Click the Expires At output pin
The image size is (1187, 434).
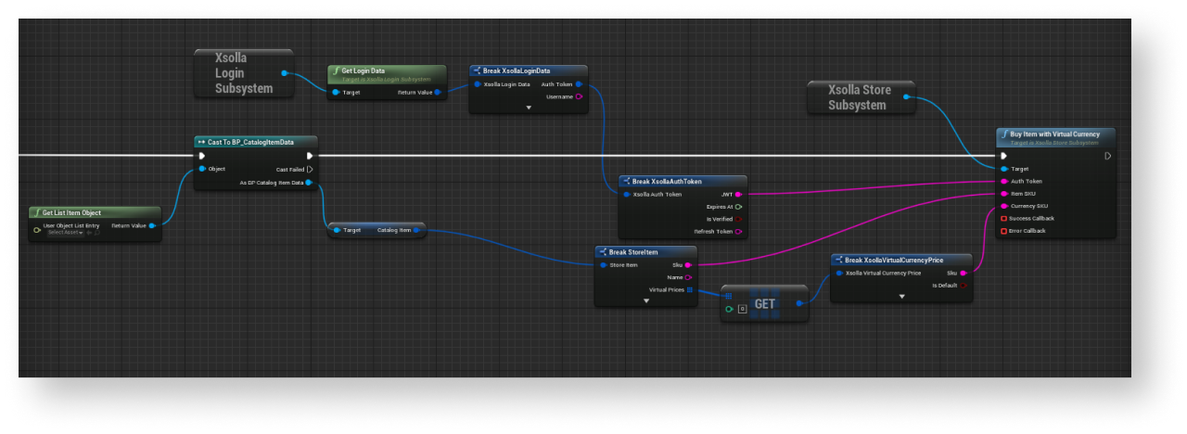click(738, 207)
